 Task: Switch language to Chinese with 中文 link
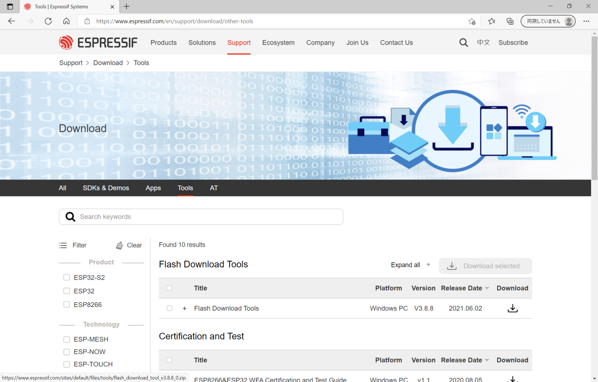tap(483, 42)
